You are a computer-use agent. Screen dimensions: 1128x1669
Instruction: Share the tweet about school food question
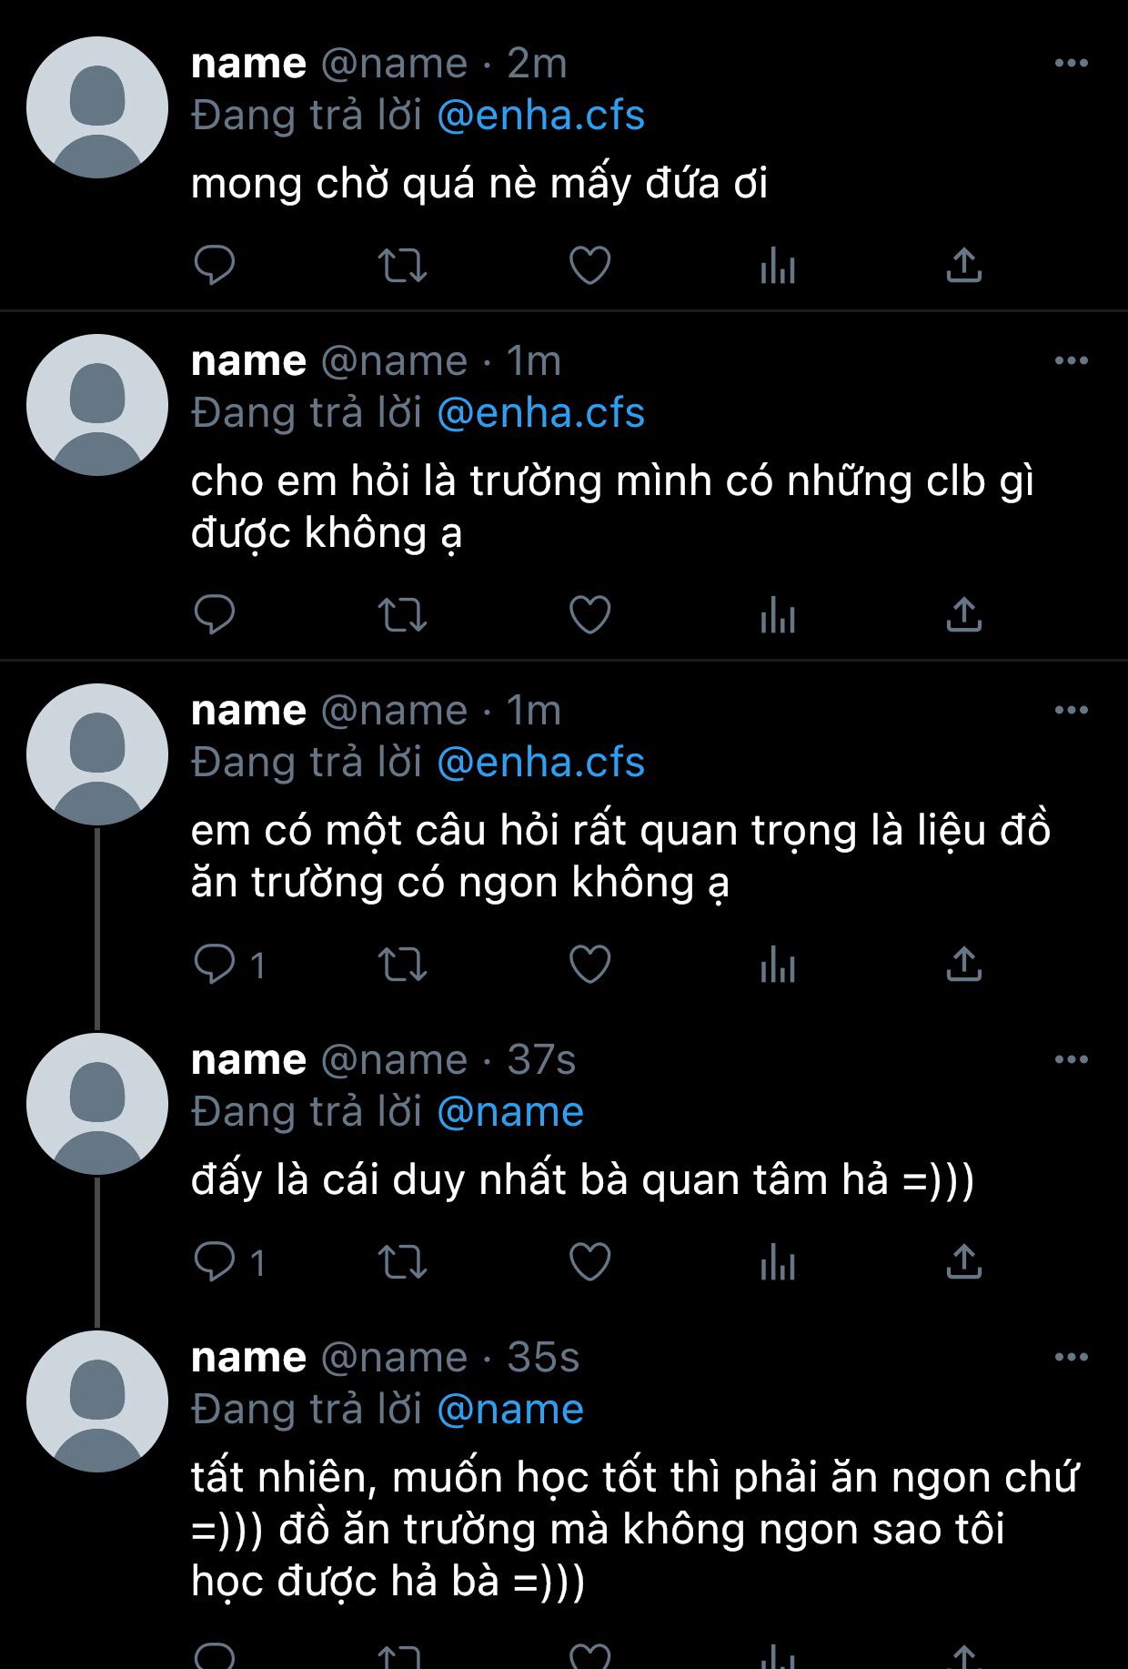964,964
